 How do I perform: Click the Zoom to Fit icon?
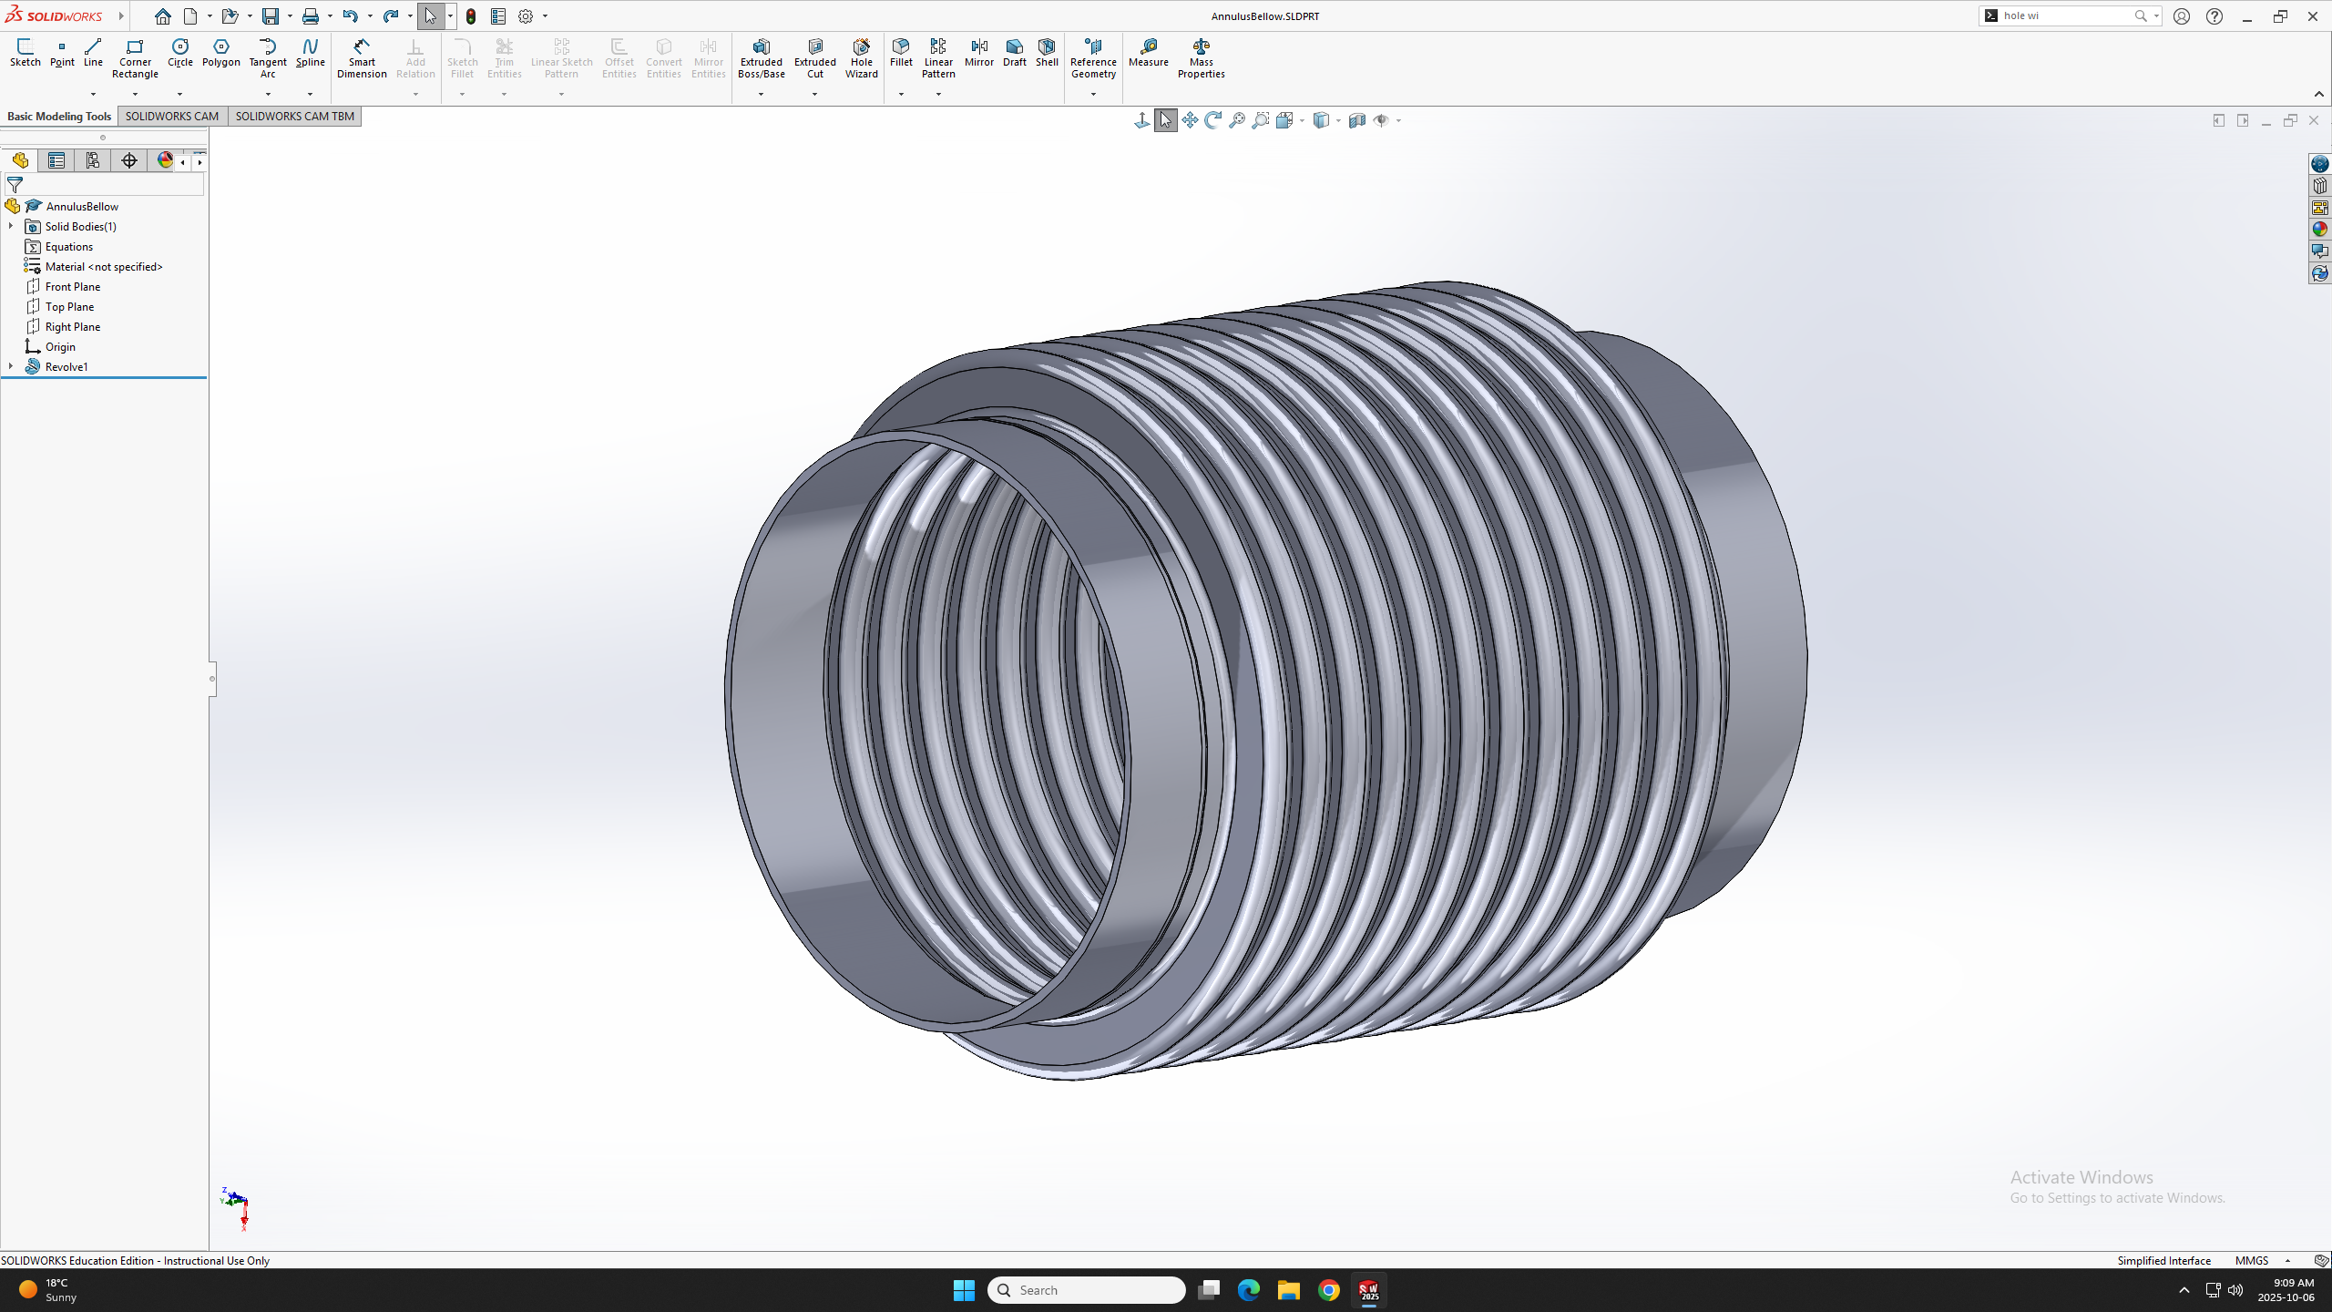coord(1237,120)
